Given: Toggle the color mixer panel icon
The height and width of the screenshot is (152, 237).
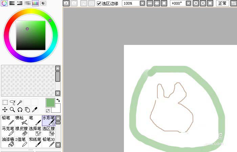Looking at the screenshot, I should (x=27, y=3).
